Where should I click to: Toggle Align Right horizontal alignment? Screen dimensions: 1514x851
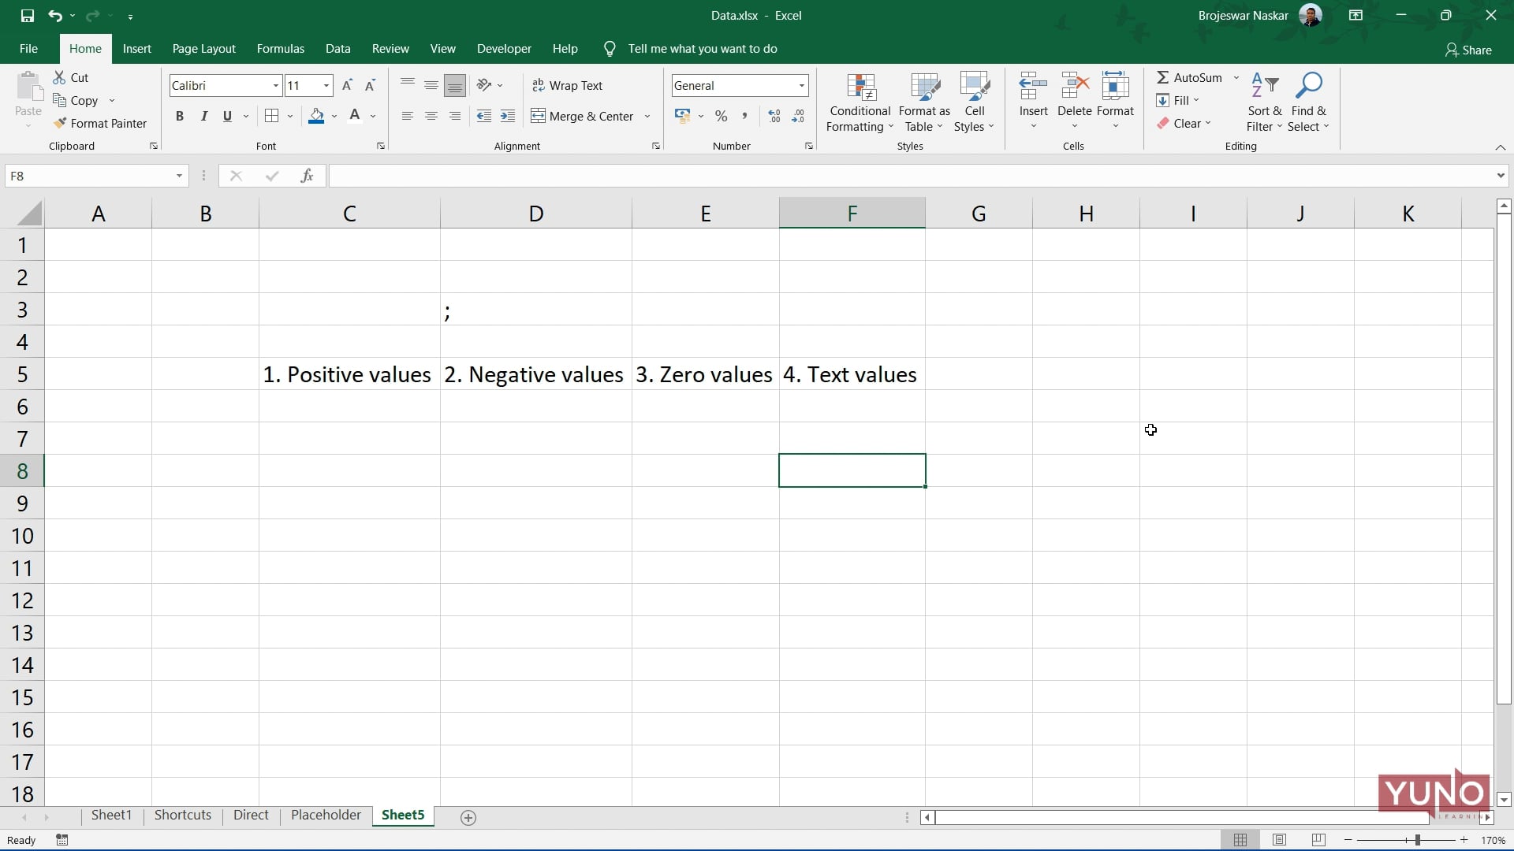point(455,116)
